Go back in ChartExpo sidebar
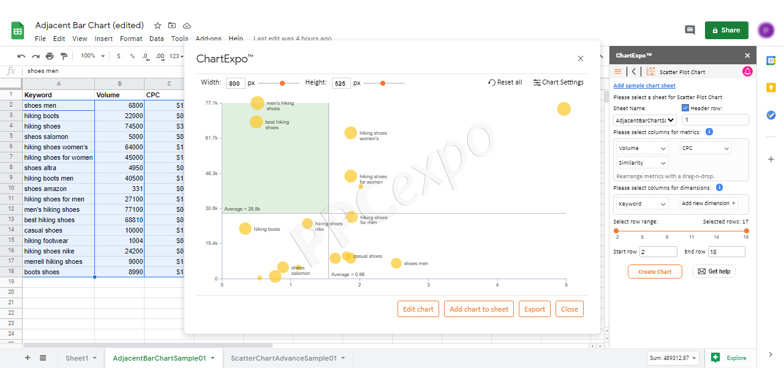Viewport: 784px width, 390px height. click(634, 72)
